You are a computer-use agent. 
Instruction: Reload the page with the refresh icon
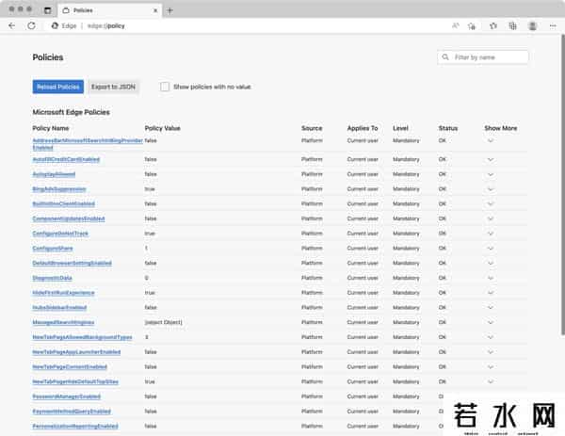[x=31, y=25]
